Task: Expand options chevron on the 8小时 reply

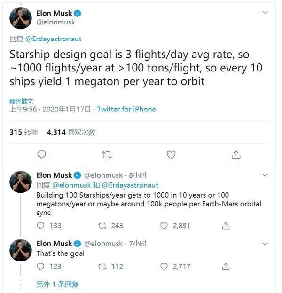Action: [265, 175]
